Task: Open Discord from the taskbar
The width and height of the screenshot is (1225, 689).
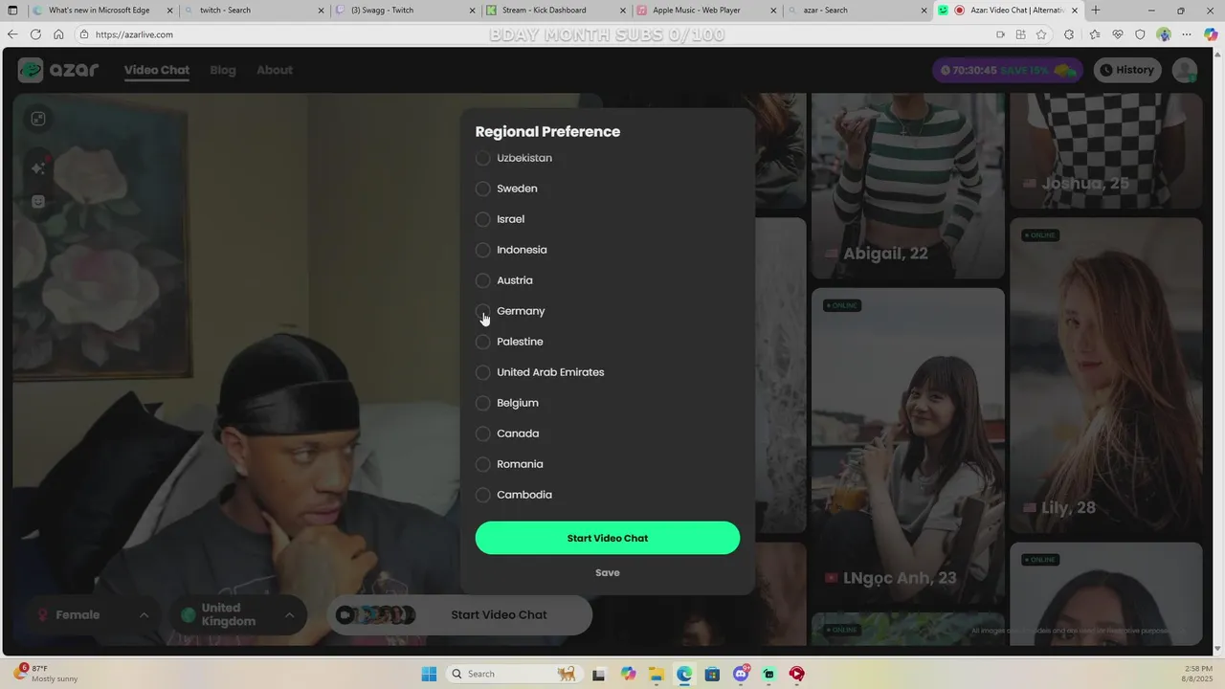Action: tap(741, 674)
